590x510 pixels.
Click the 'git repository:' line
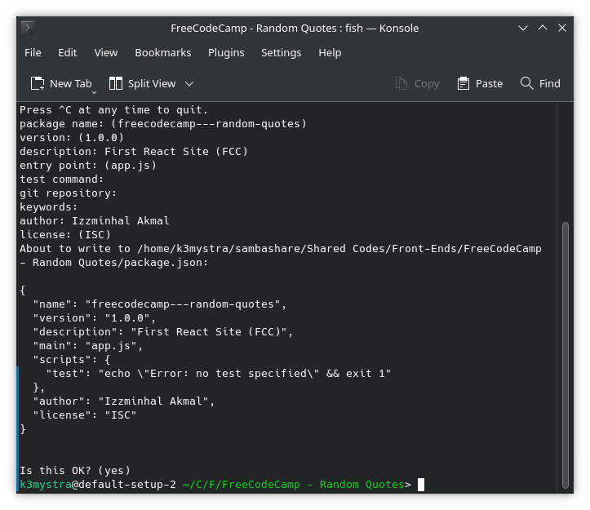pyautogui.click(x=68, y=193)
